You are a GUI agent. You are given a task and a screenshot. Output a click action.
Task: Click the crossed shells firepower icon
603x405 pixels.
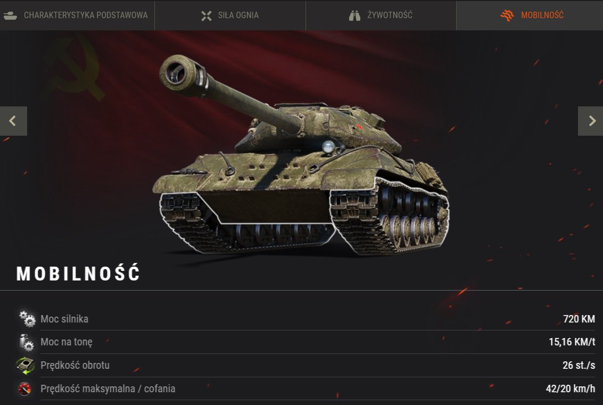(x=206, y=15)
